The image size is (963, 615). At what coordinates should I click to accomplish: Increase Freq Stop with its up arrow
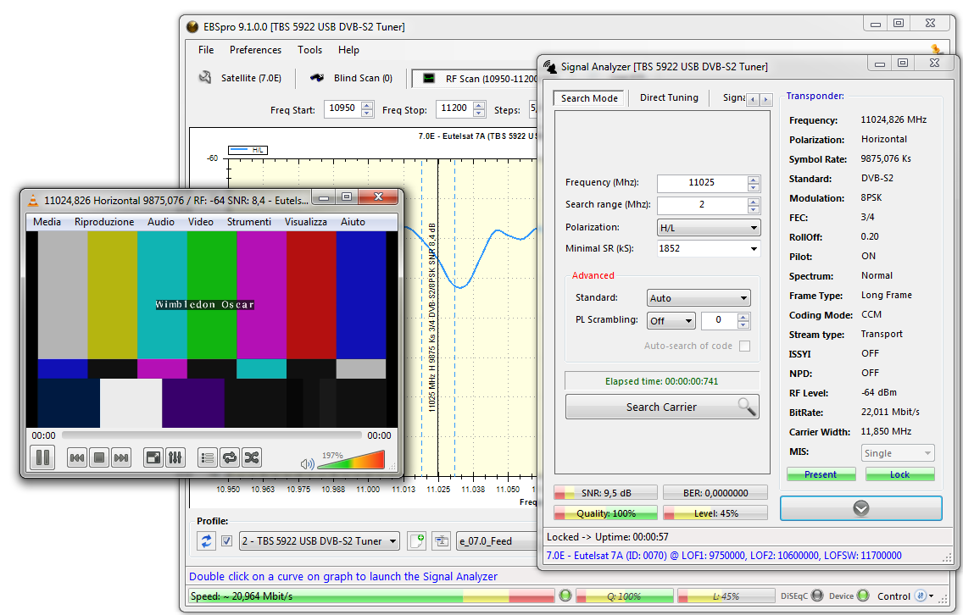[x=479, y=105]
